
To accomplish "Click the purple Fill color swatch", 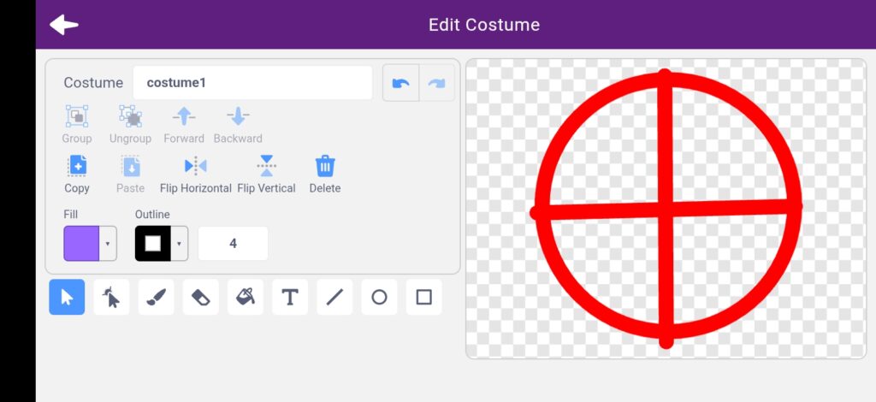I will click(82, 244).
